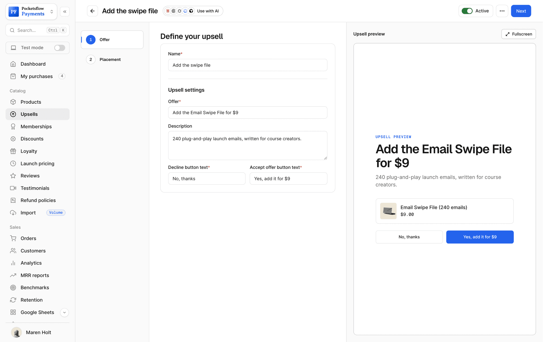Viewport: 548px width, 342px height.
Task: Collapse the sidebar with double chevron
Action: pos(65,11)
